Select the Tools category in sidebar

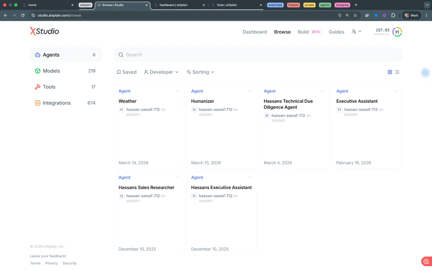click(x=66, y=87)
